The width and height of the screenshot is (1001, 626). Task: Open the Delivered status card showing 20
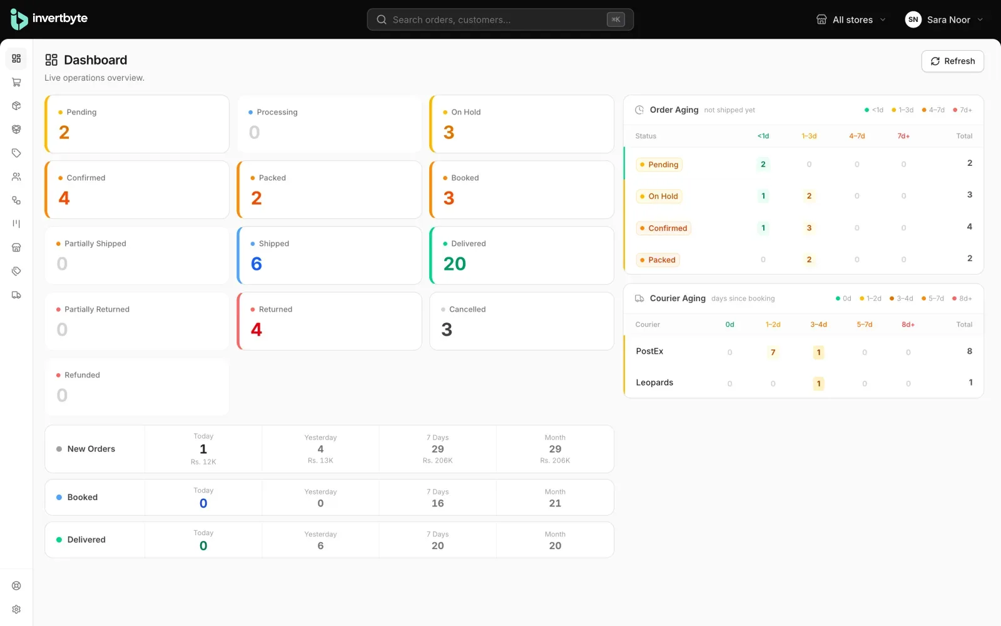(x=522, y=255)
